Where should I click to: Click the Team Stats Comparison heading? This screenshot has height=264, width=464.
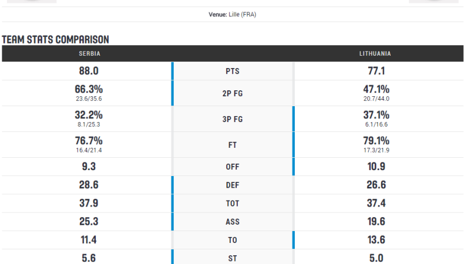coord(55,39)
